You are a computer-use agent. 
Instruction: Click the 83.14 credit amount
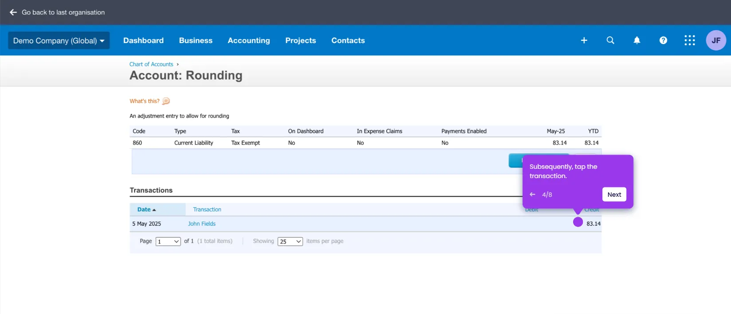pyautogui.click(x=593, y=224)
